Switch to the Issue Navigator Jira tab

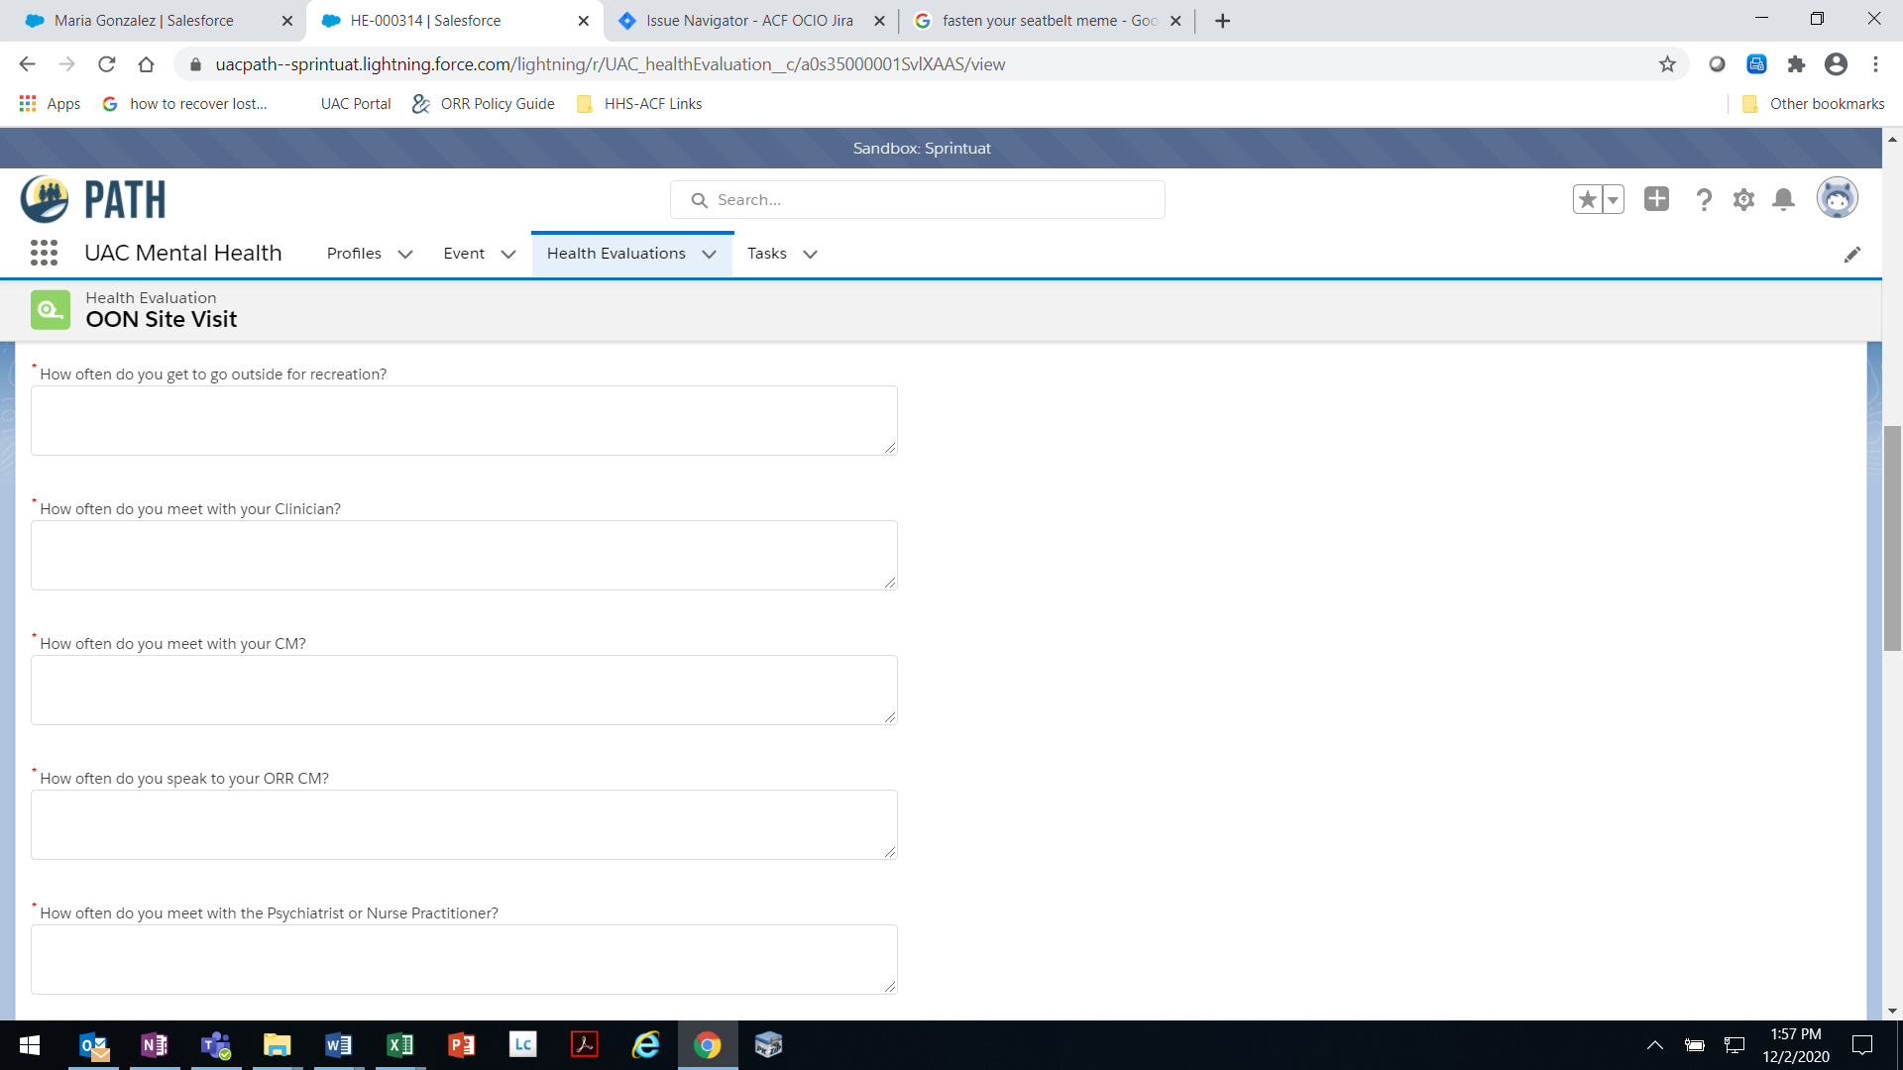click(x=748, y=21)
